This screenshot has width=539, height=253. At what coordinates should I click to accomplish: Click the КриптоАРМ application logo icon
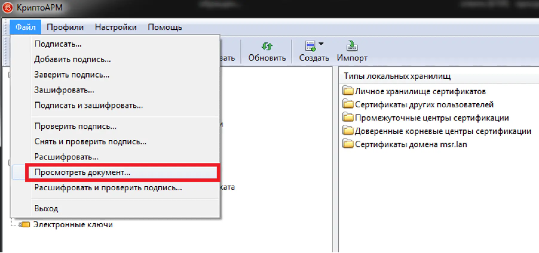(x=7, y=8)
